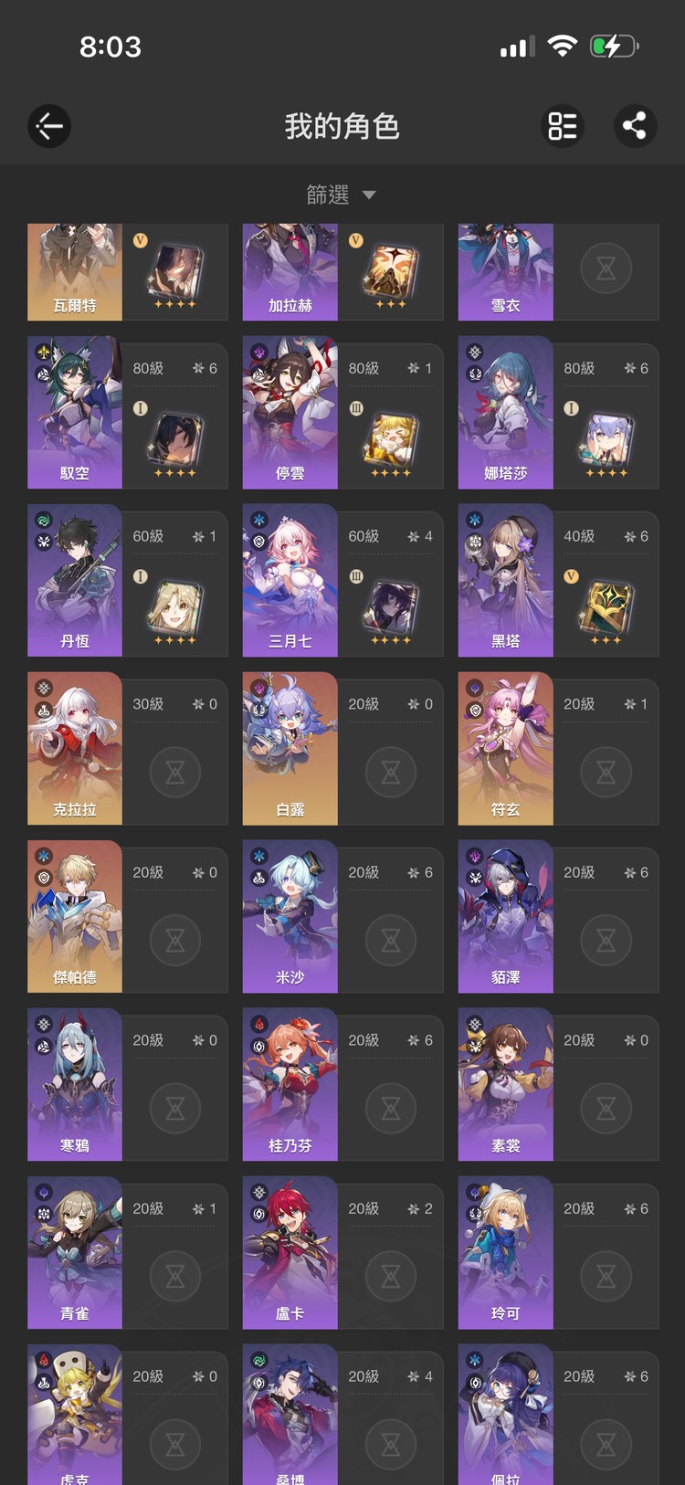Image resolution: width=685 pixels, height=1485 pixels.
Task: Tap the back arrow icon
Action: tap(49, 126)
